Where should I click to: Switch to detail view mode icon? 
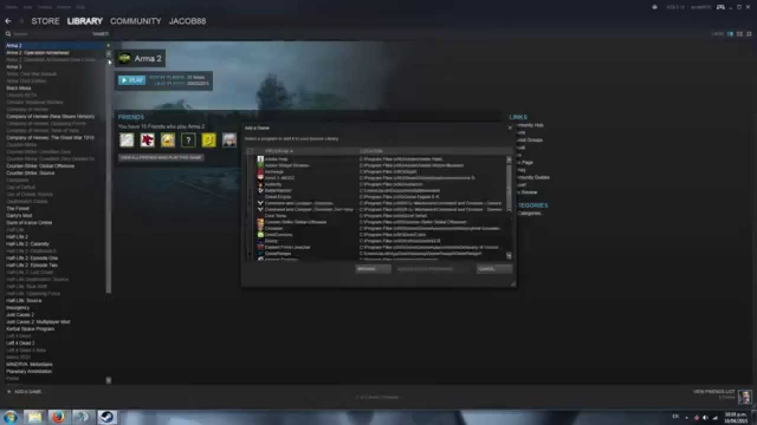point(731,34)
